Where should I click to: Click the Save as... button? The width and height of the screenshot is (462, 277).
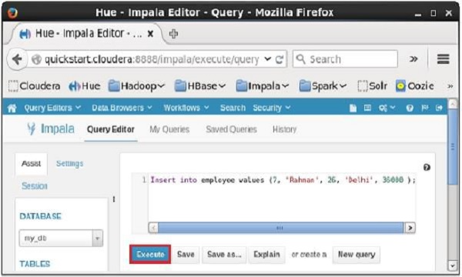[224, 255]
